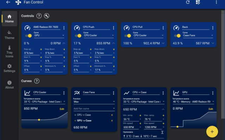Collapse CPU -> Case curve details
This screenshot has height=140, width=225.
(163, 110)
